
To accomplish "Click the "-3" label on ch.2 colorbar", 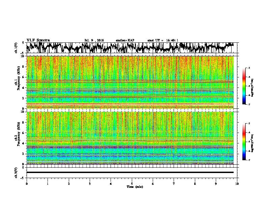I will (x=248, y=124).
